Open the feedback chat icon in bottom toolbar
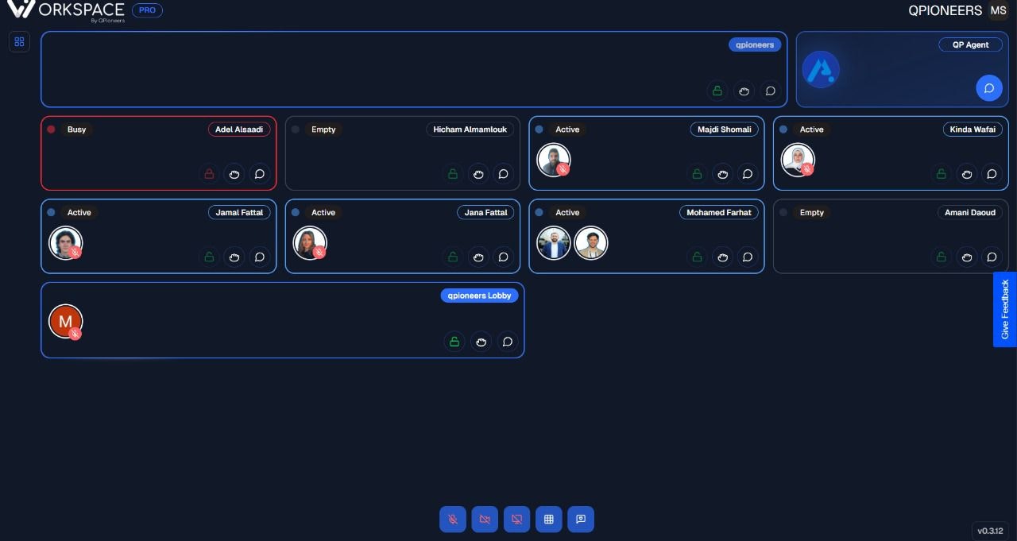1017x541 pixels. 581,519
